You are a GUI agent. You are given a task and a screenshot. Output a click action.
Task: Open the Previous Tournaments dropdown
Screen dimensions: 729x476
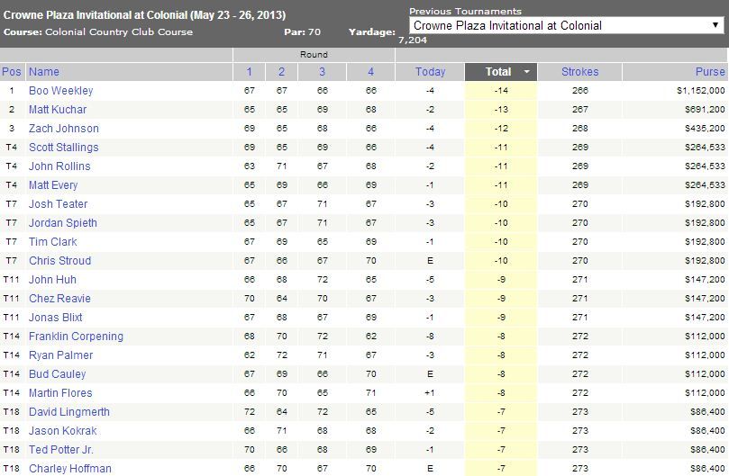566,25
